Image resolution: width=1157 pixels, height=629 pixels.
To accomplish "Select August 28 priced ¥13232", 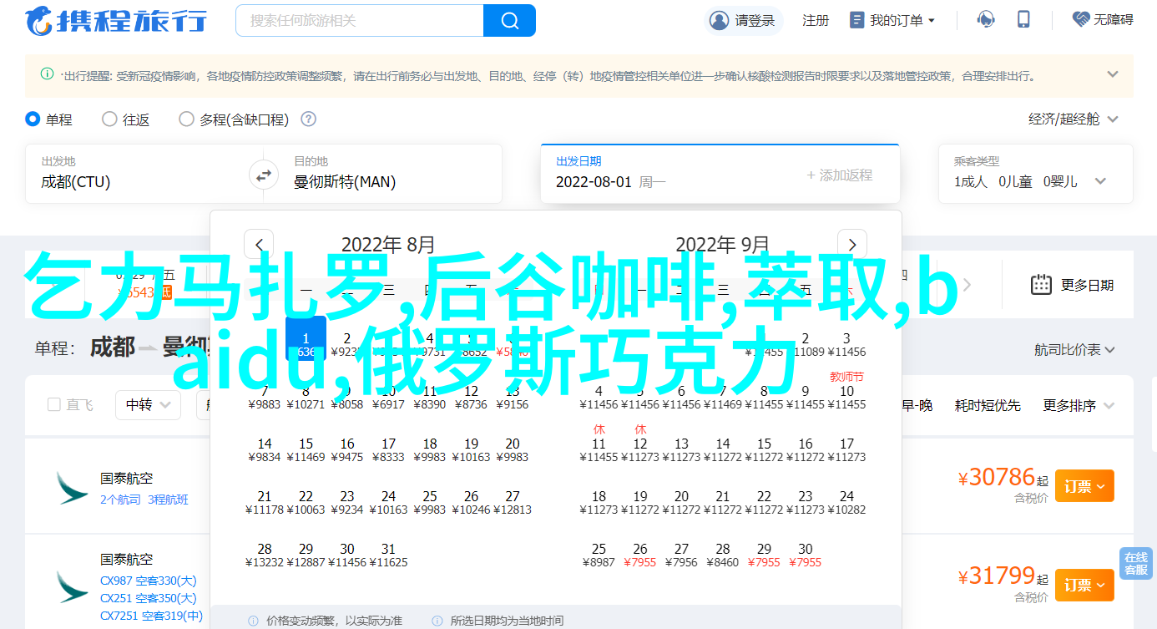I will click(x=265, y=555).
